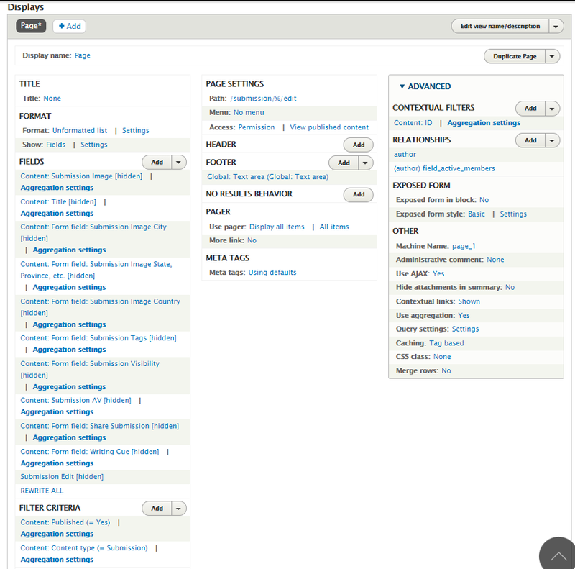Click Display all items pager link
The image size is (575, 569).
277,227
